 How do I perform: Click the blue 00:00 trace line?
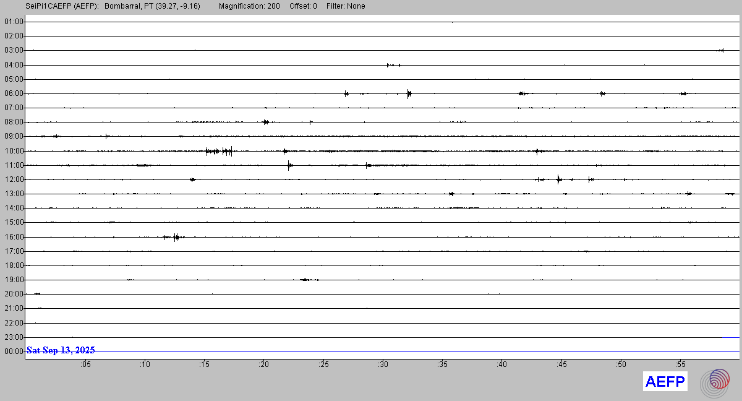pos(433,351)
